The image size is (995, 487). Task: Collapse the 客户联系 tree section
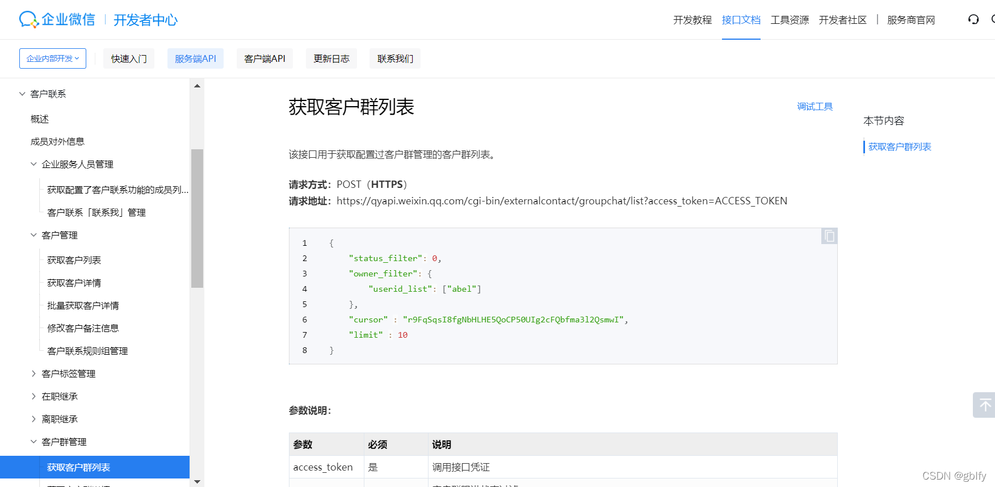22,94
